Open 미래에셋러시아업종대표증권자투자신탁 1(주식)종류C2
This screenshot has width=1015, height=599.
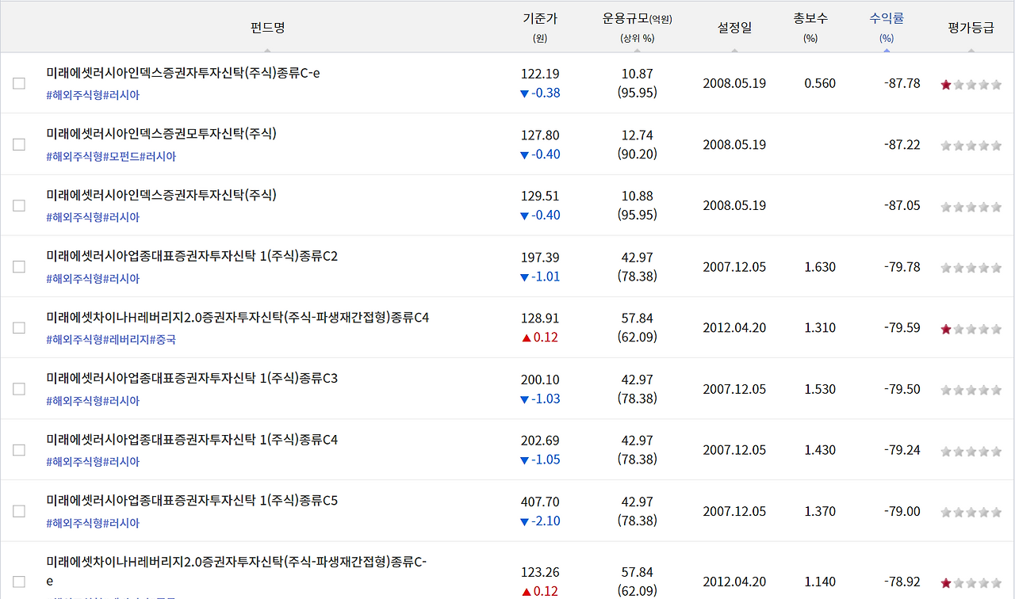tap(192, 256)
